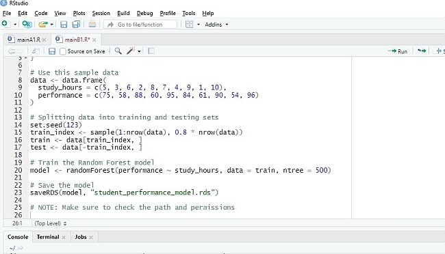This screenshot has height=254, width=445.
Task: Click the "student_performance_model.rds" string
Action: (153, 193)
